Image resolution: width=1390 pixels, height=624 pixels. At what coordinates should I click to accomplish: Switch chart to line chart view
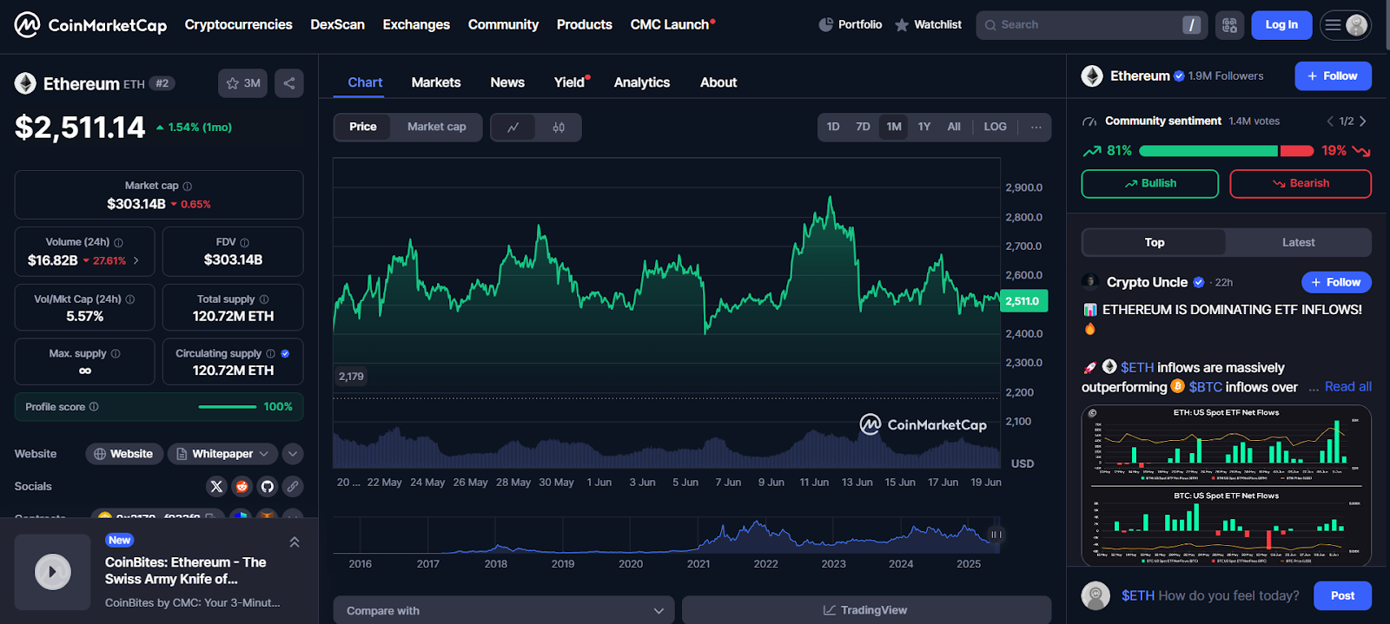(x=513, y=127)
